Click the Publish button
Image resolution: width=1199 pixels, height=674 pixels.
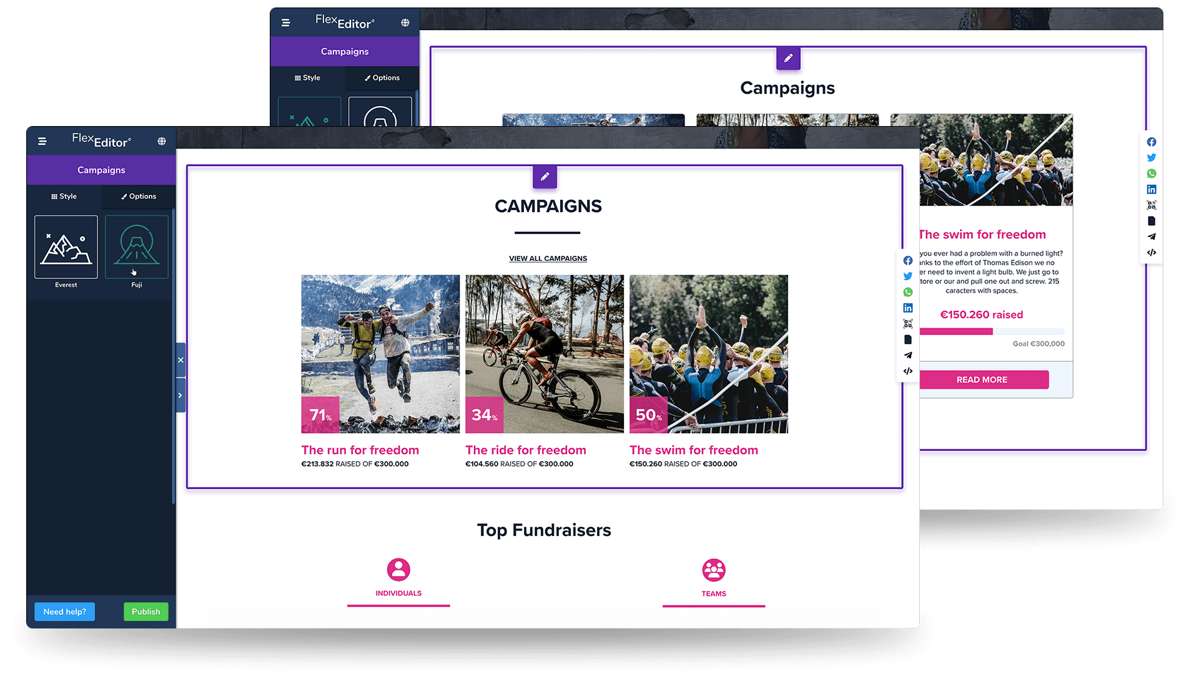point(146,612)
